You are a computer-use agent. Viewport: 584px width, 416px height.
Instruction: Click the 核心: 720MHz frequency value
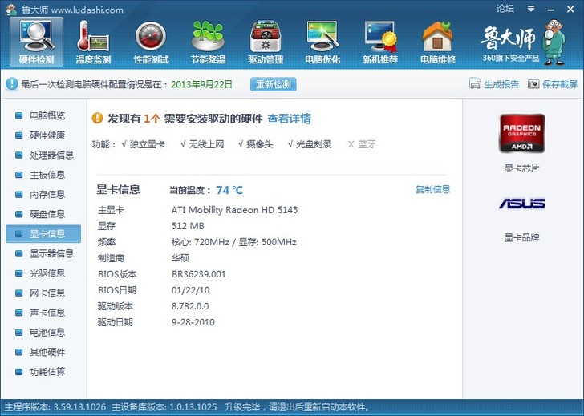[x=200, y=242]
